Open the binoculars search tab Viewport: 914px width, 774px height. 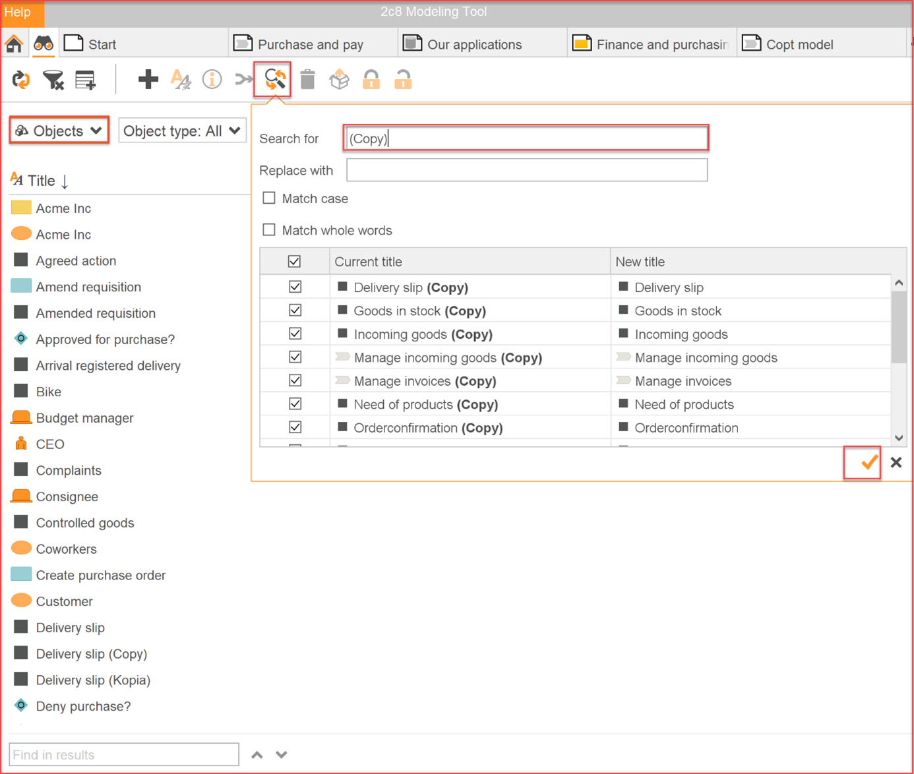pos(44,44)
